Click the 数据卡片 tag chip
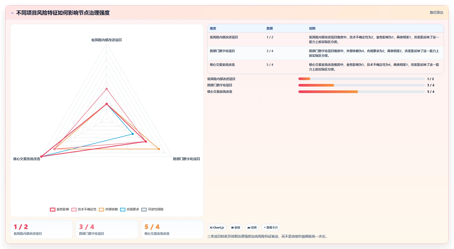The height and width of the screenshot is (249, 454). (x=271, y=227)
